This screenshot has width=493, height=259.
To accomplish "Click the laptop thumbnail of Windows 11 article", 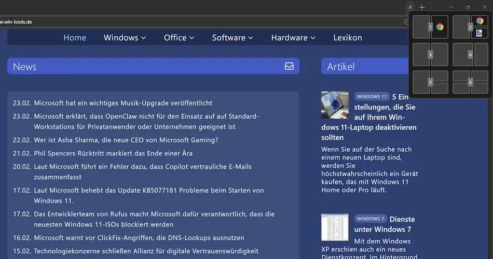I will pyautogui.click(x=335, y=105).
